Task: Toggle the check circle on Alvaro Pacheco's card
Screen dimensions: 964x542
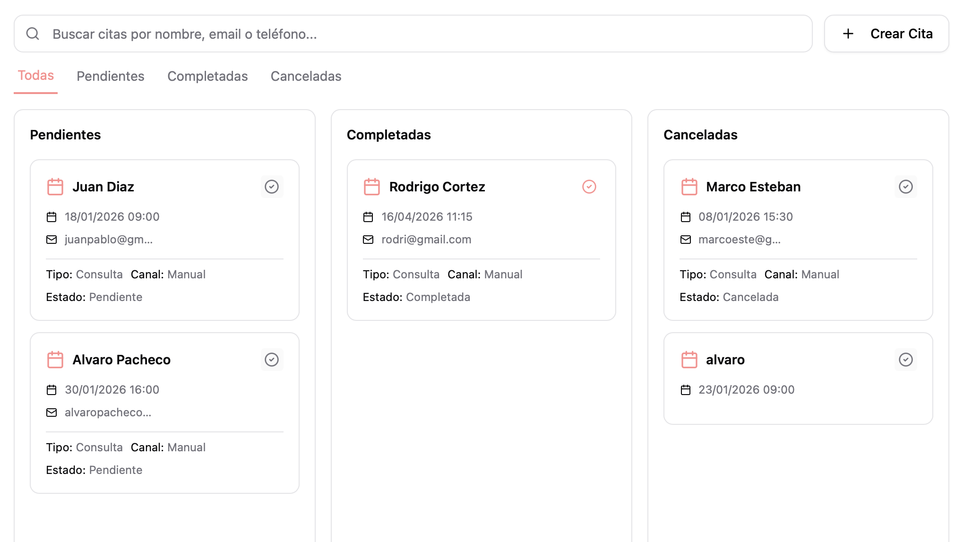Action: point(272,360)
